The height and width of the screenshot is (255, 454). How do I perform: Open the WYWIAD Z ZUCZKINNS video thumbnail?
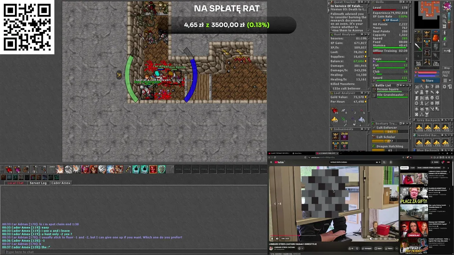click(414, 246)
